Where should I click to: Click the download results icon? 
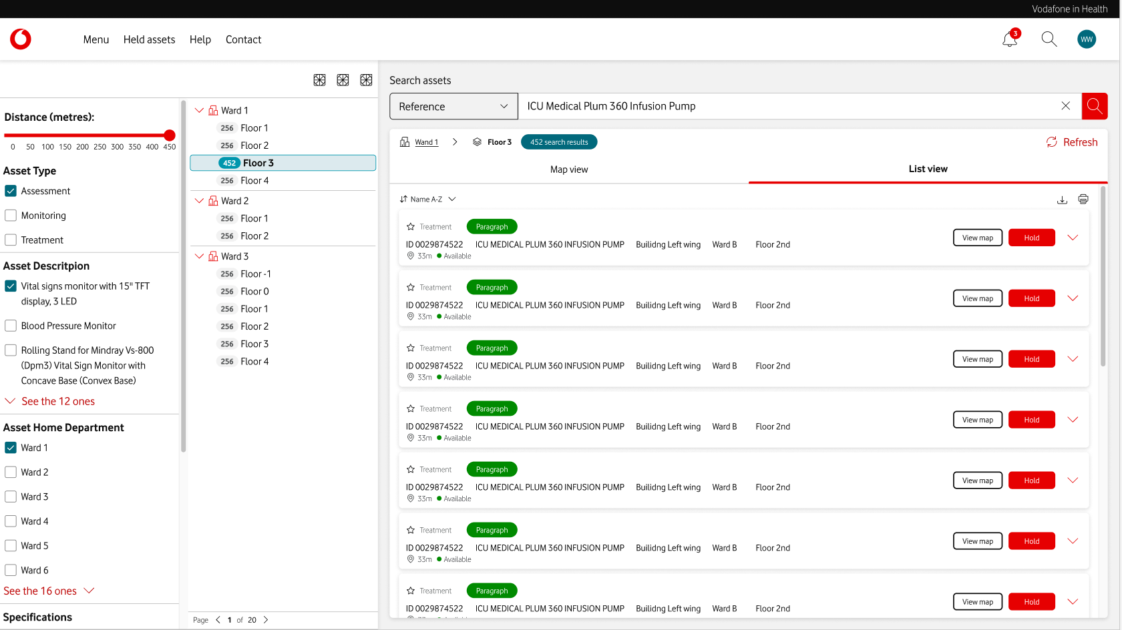pos(1062,200)
